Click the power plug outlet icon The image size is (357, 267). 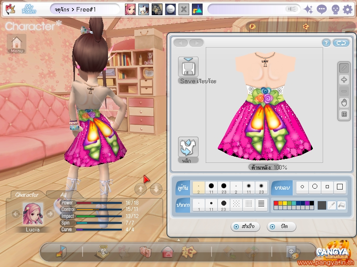293,252
